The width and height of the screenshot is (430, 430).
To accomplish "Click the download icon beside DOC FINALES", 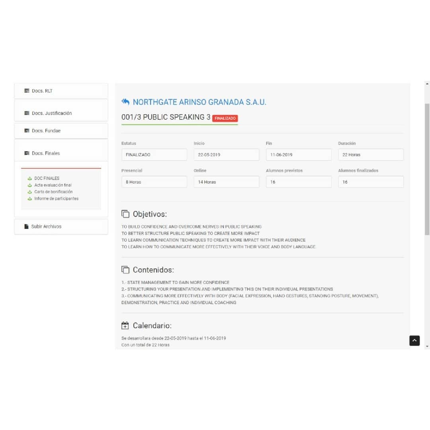I will 29,178.
